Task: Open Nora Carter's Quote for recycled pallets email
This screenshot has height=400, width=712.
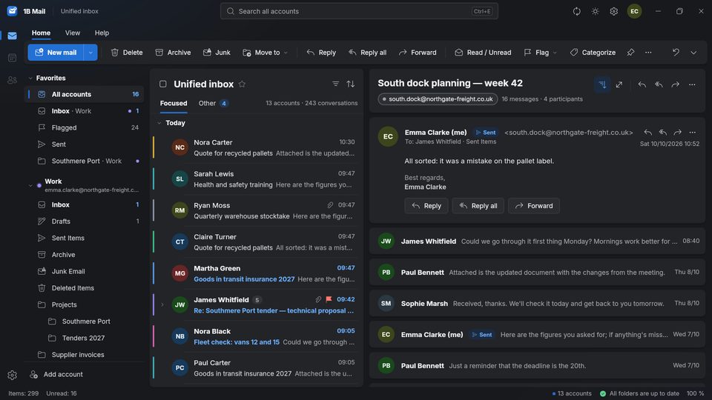Action: coord(256,148)
